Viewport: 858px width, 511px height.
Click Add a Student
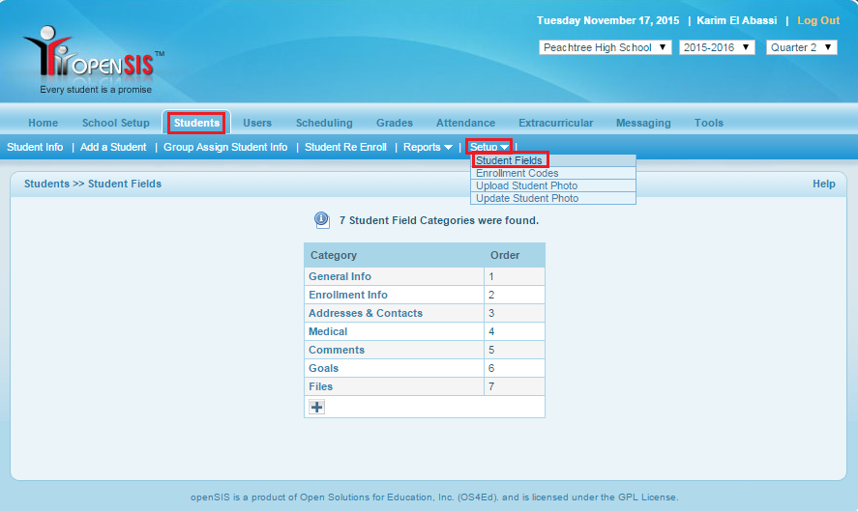(x=113, y=147)
